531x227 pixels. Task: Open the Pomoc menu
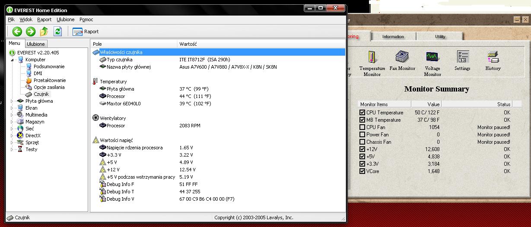coord(86,19)
